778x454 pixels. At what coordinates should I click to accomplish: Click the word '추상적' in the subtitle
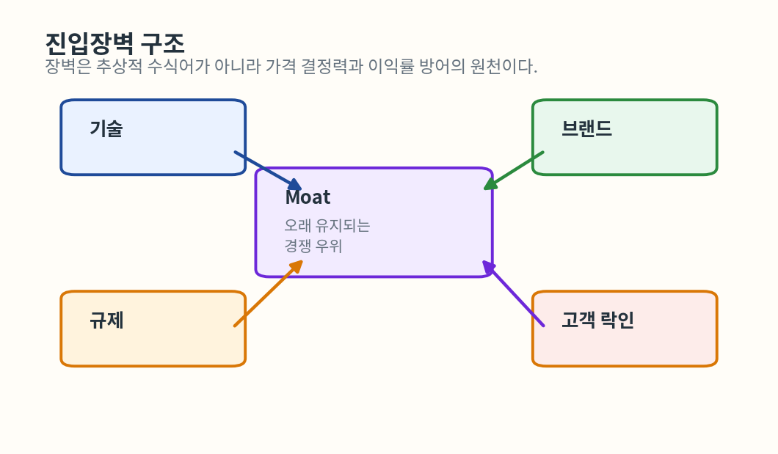point(120,67)
